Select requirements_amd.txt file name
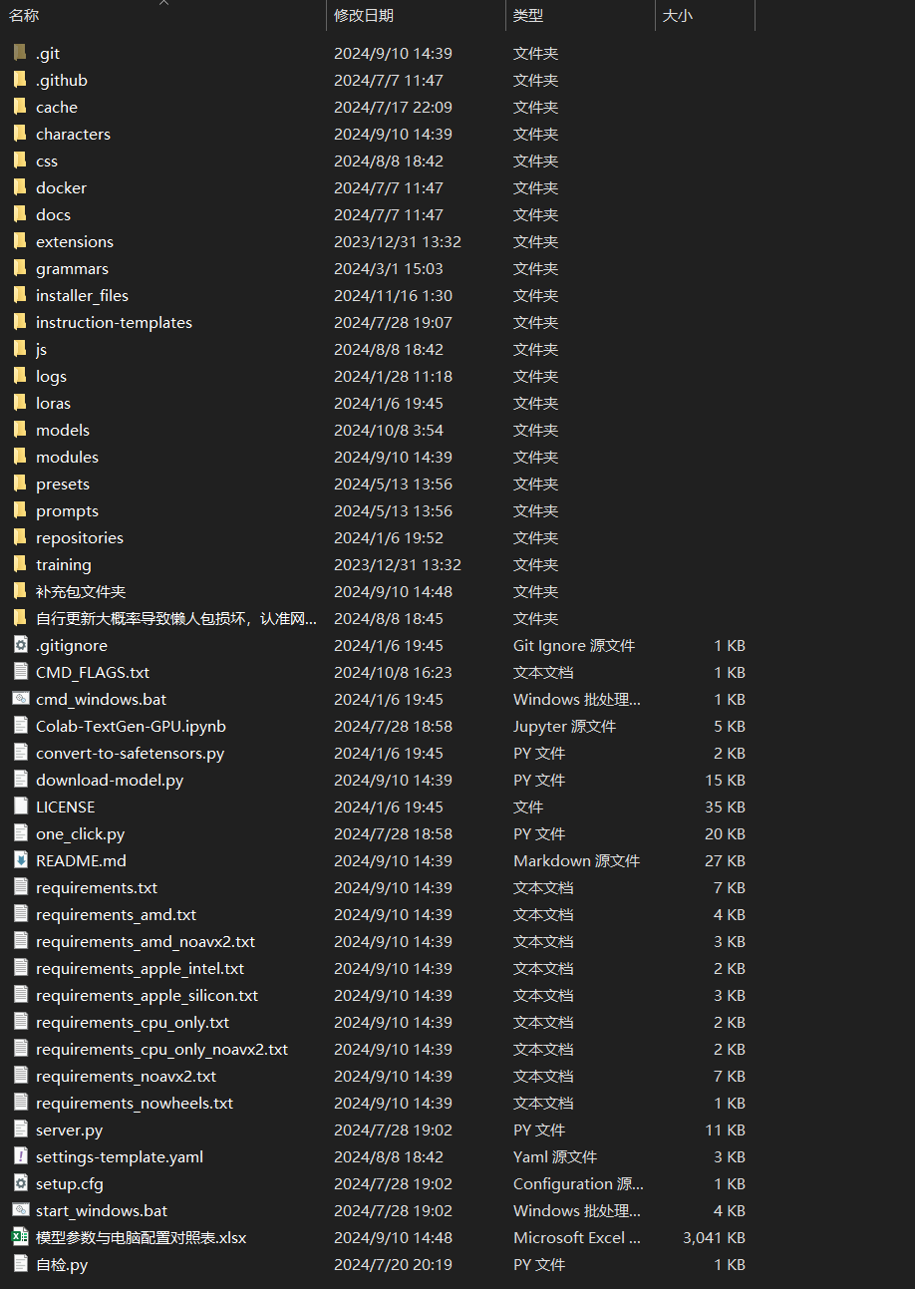Image resolution: width=915 pixels, height=1289 pixels. [116, 914]
